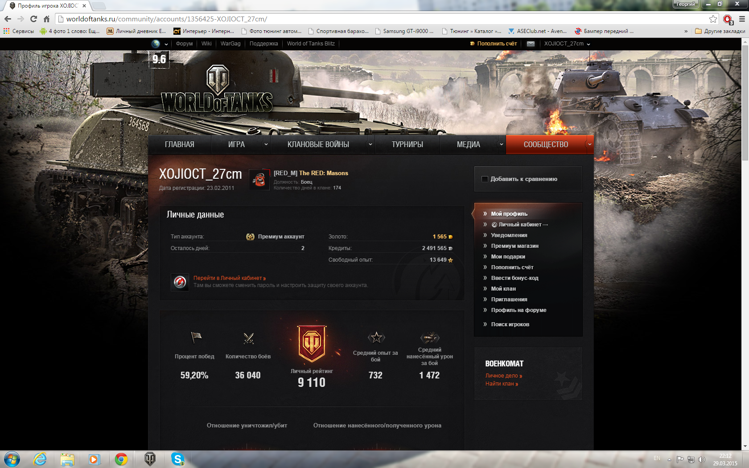The width and height of the screenshot is (749, 468).
Task: Select the Мой профиль sidebar item
Action: 509,214
